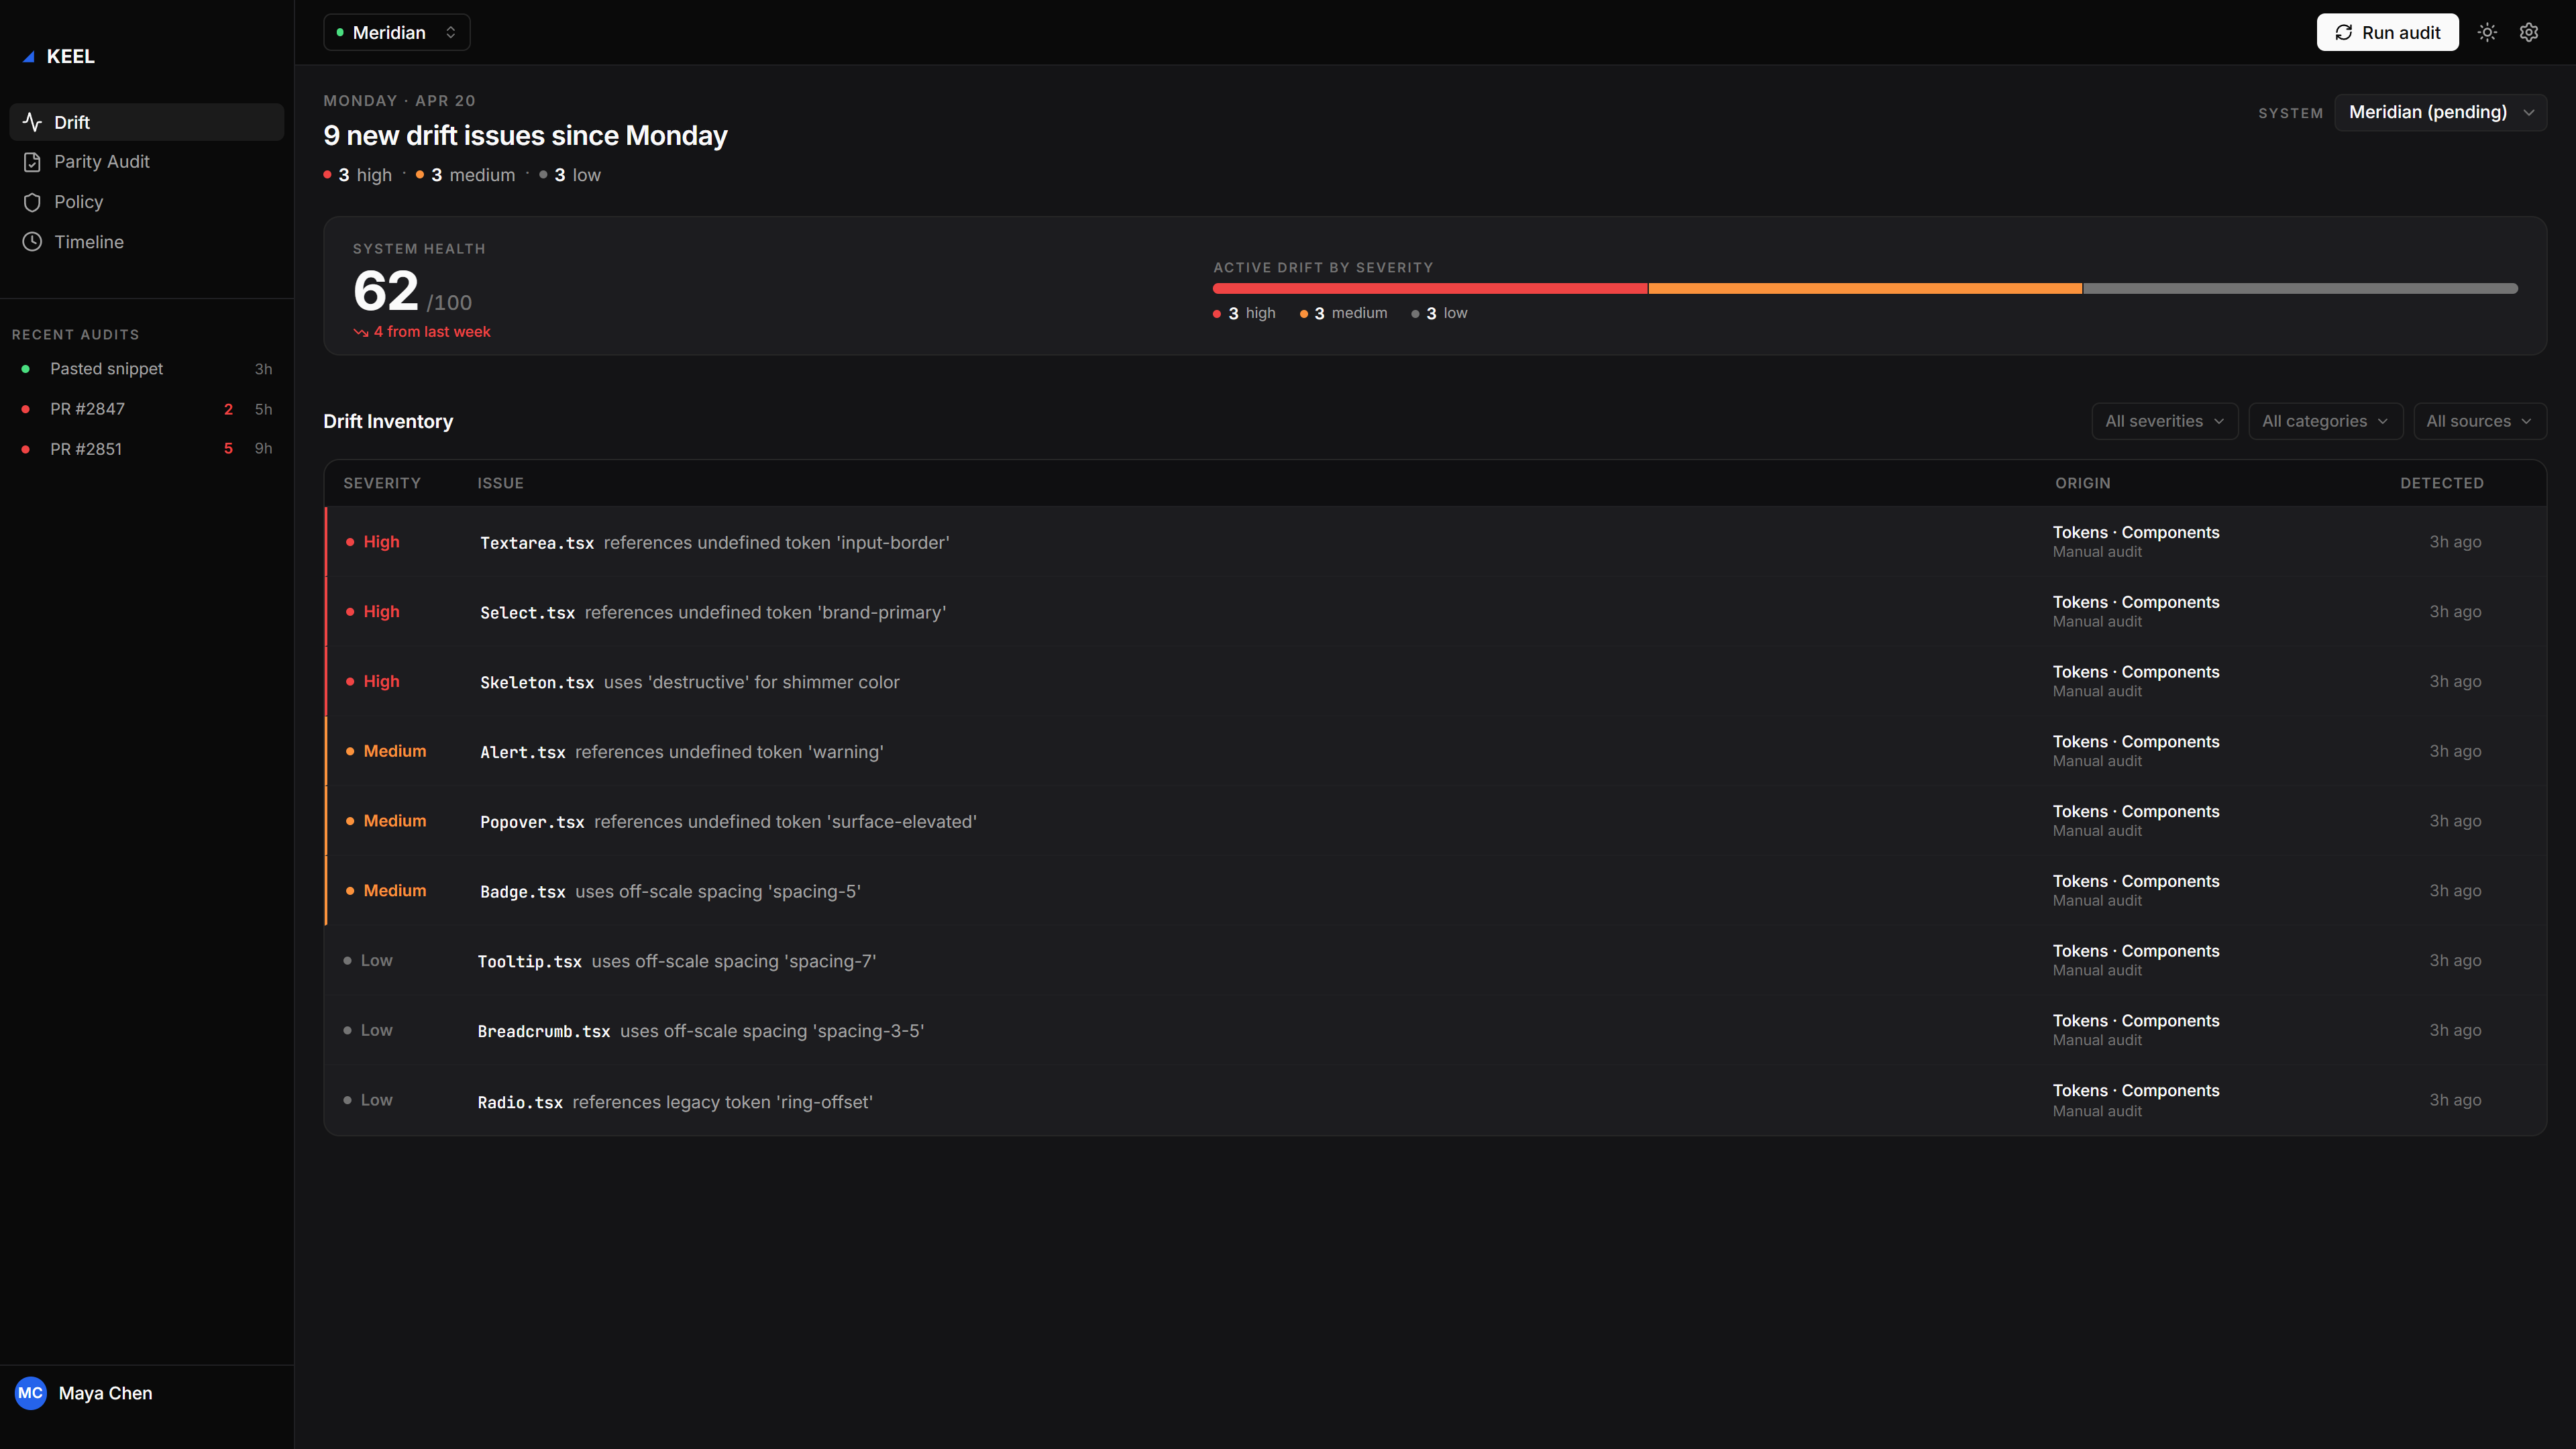This screenshot has height=1449, width=2576.
Task: Select the Skeleton.tsx shimmer color issue
Action: coord(1435,682)
